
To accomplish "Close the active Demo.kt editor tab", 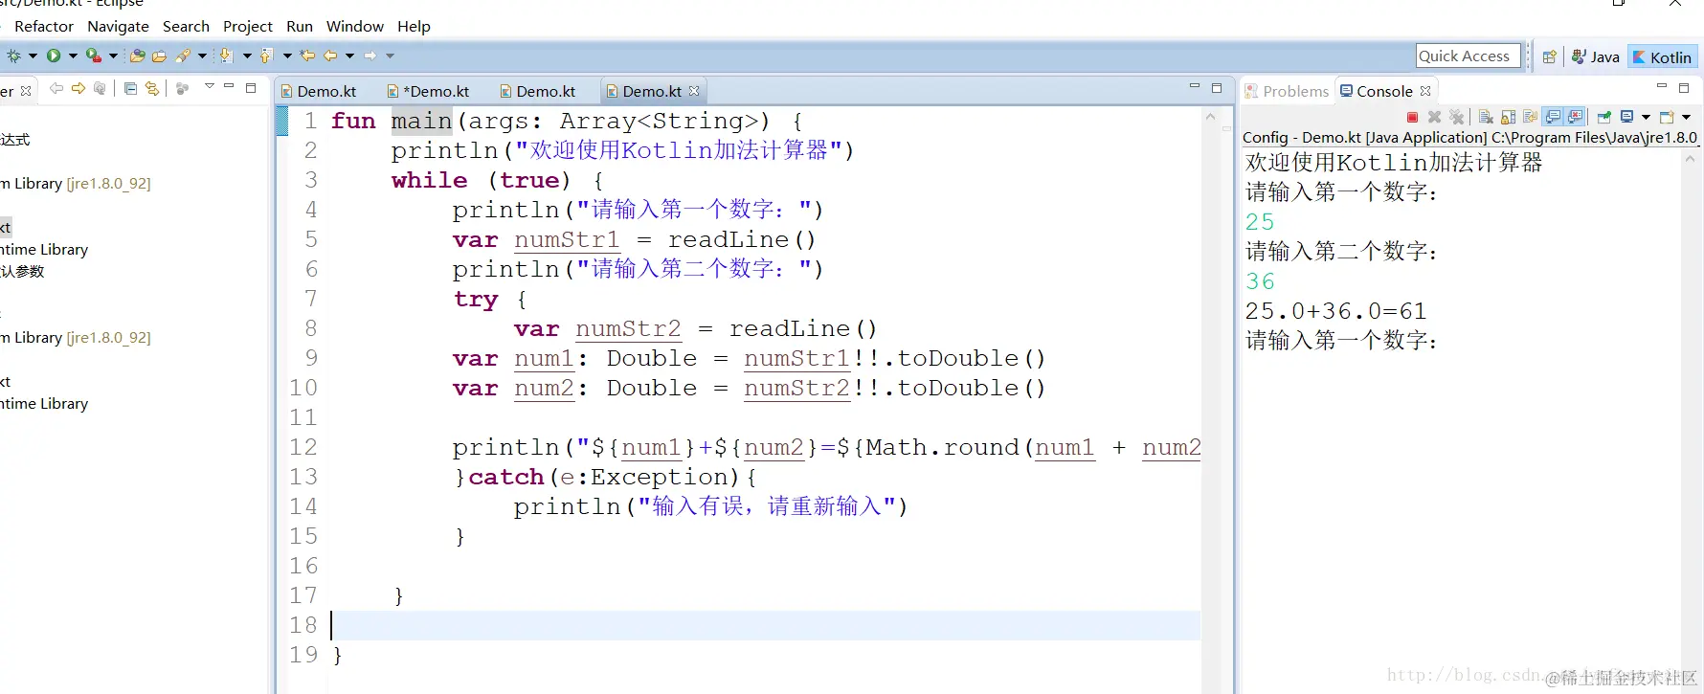I will (694, 91).
